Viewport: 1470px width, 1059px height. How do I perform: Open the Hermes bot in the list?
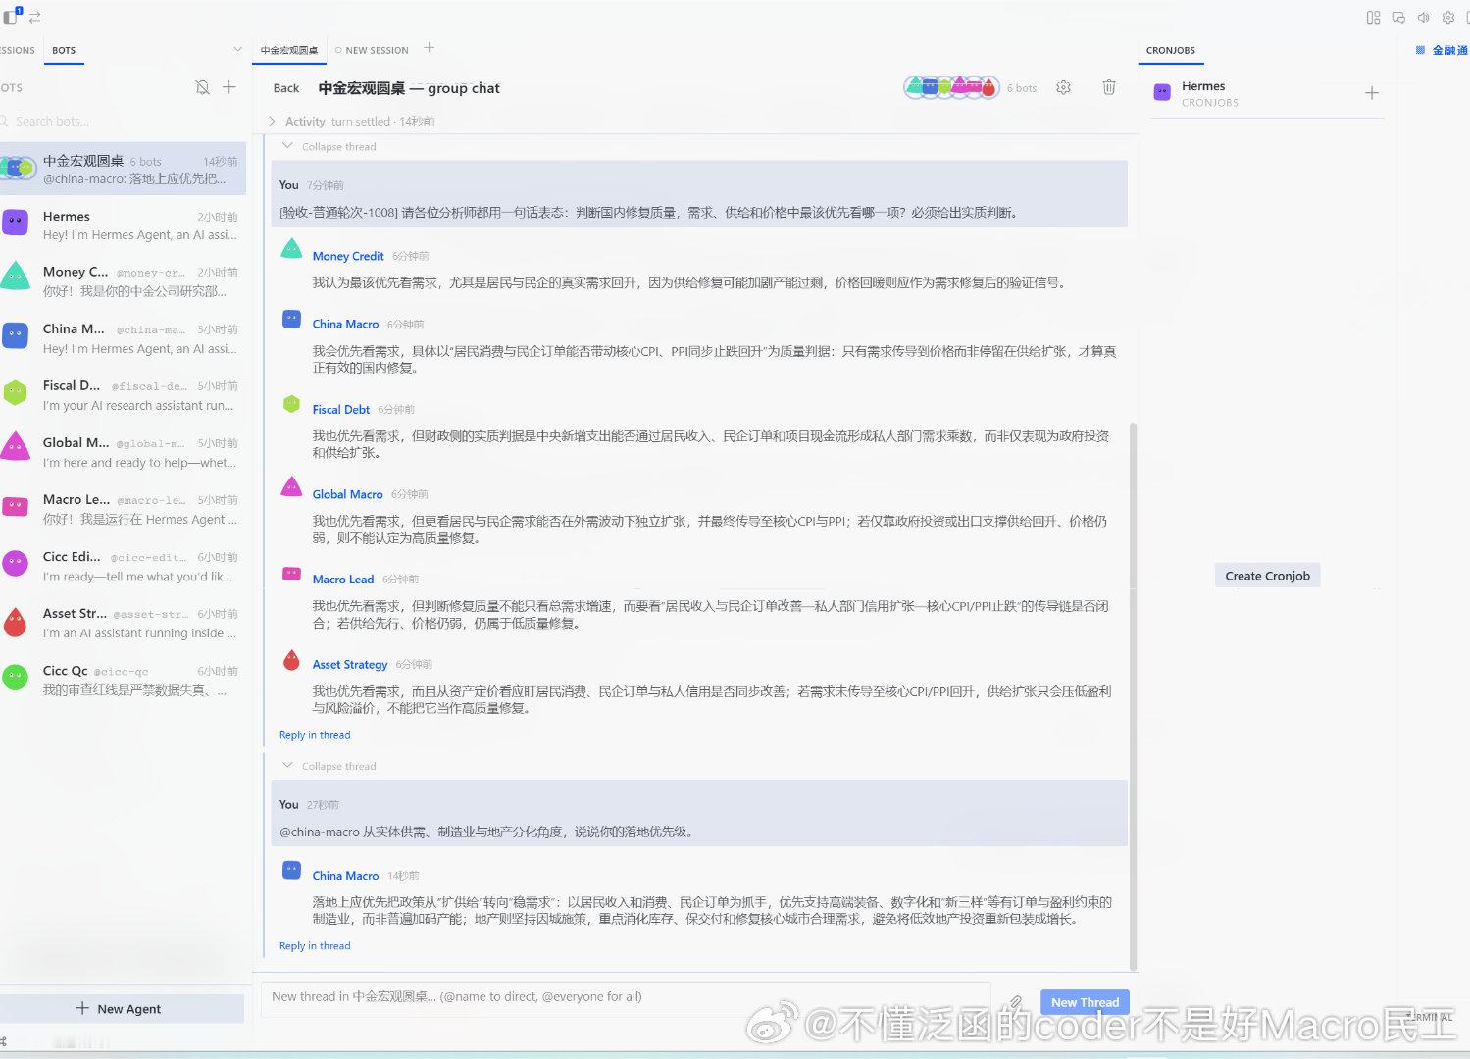click(x=123, y=226)
